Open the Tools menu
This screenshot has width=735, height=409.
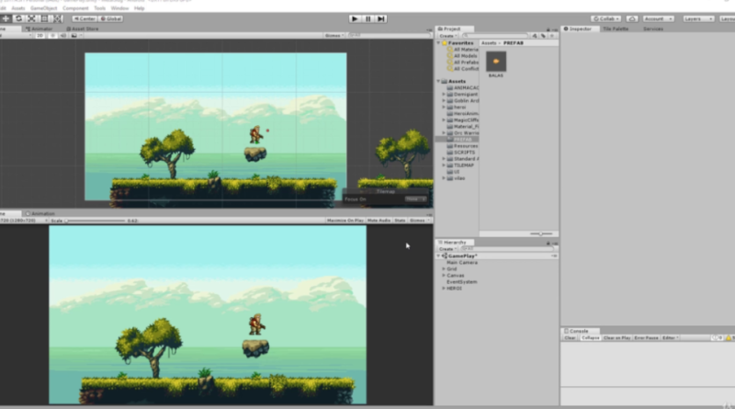click(x=100, y=8)
